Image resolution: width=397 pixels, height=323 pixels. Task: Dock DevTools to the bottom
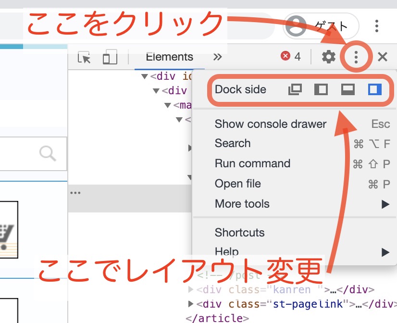348,89
